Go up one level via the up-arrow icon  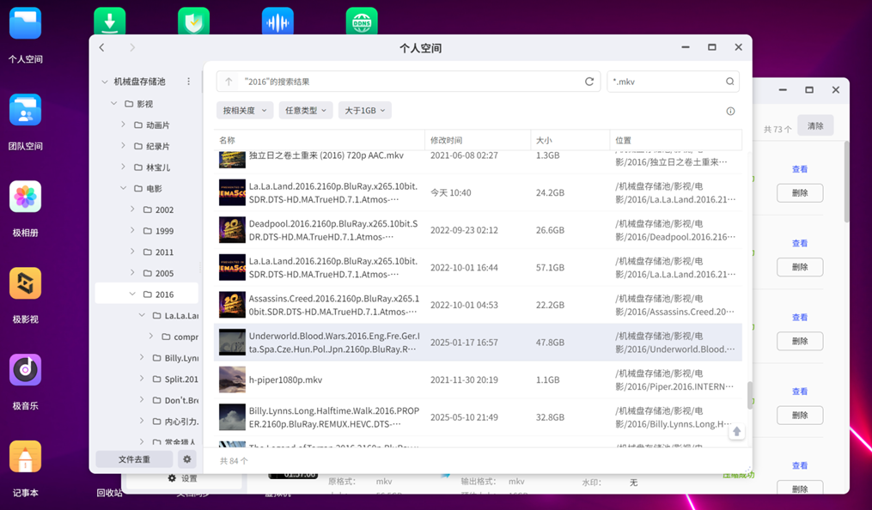pyautogui.click(x=229, y=82)
